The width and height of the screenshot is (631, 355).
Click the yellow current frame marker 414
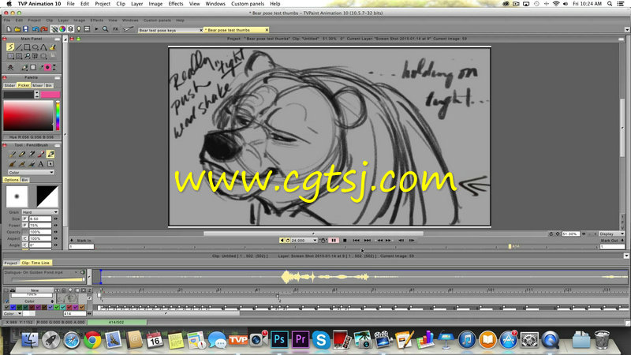coord(510,246)
